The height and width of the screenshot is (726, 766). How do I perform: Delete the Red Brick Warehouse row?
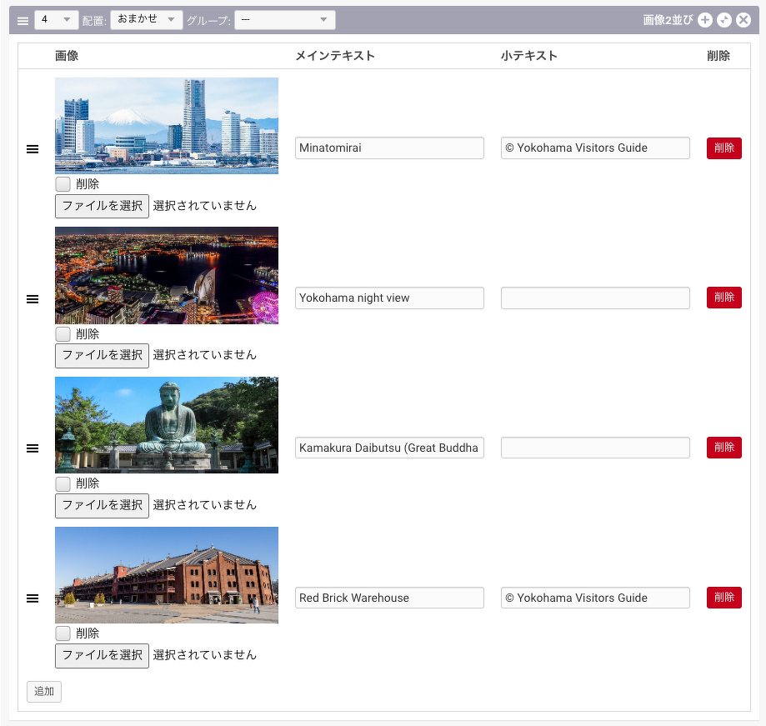pyautogui.click(x=723, y=598)
